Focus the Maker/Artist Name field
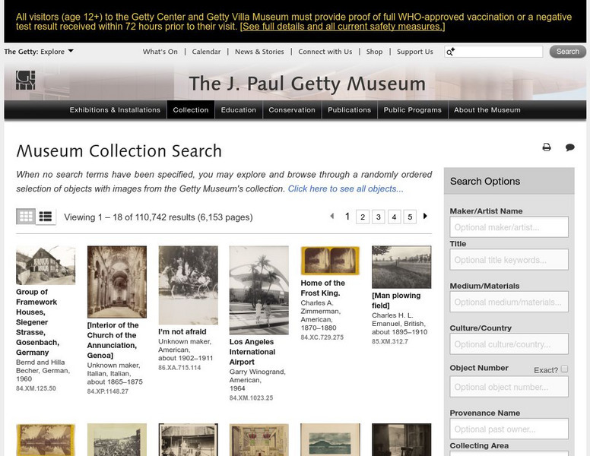This screenshot has height=456, width=590. pyautogui.click(x=509, y=227)
